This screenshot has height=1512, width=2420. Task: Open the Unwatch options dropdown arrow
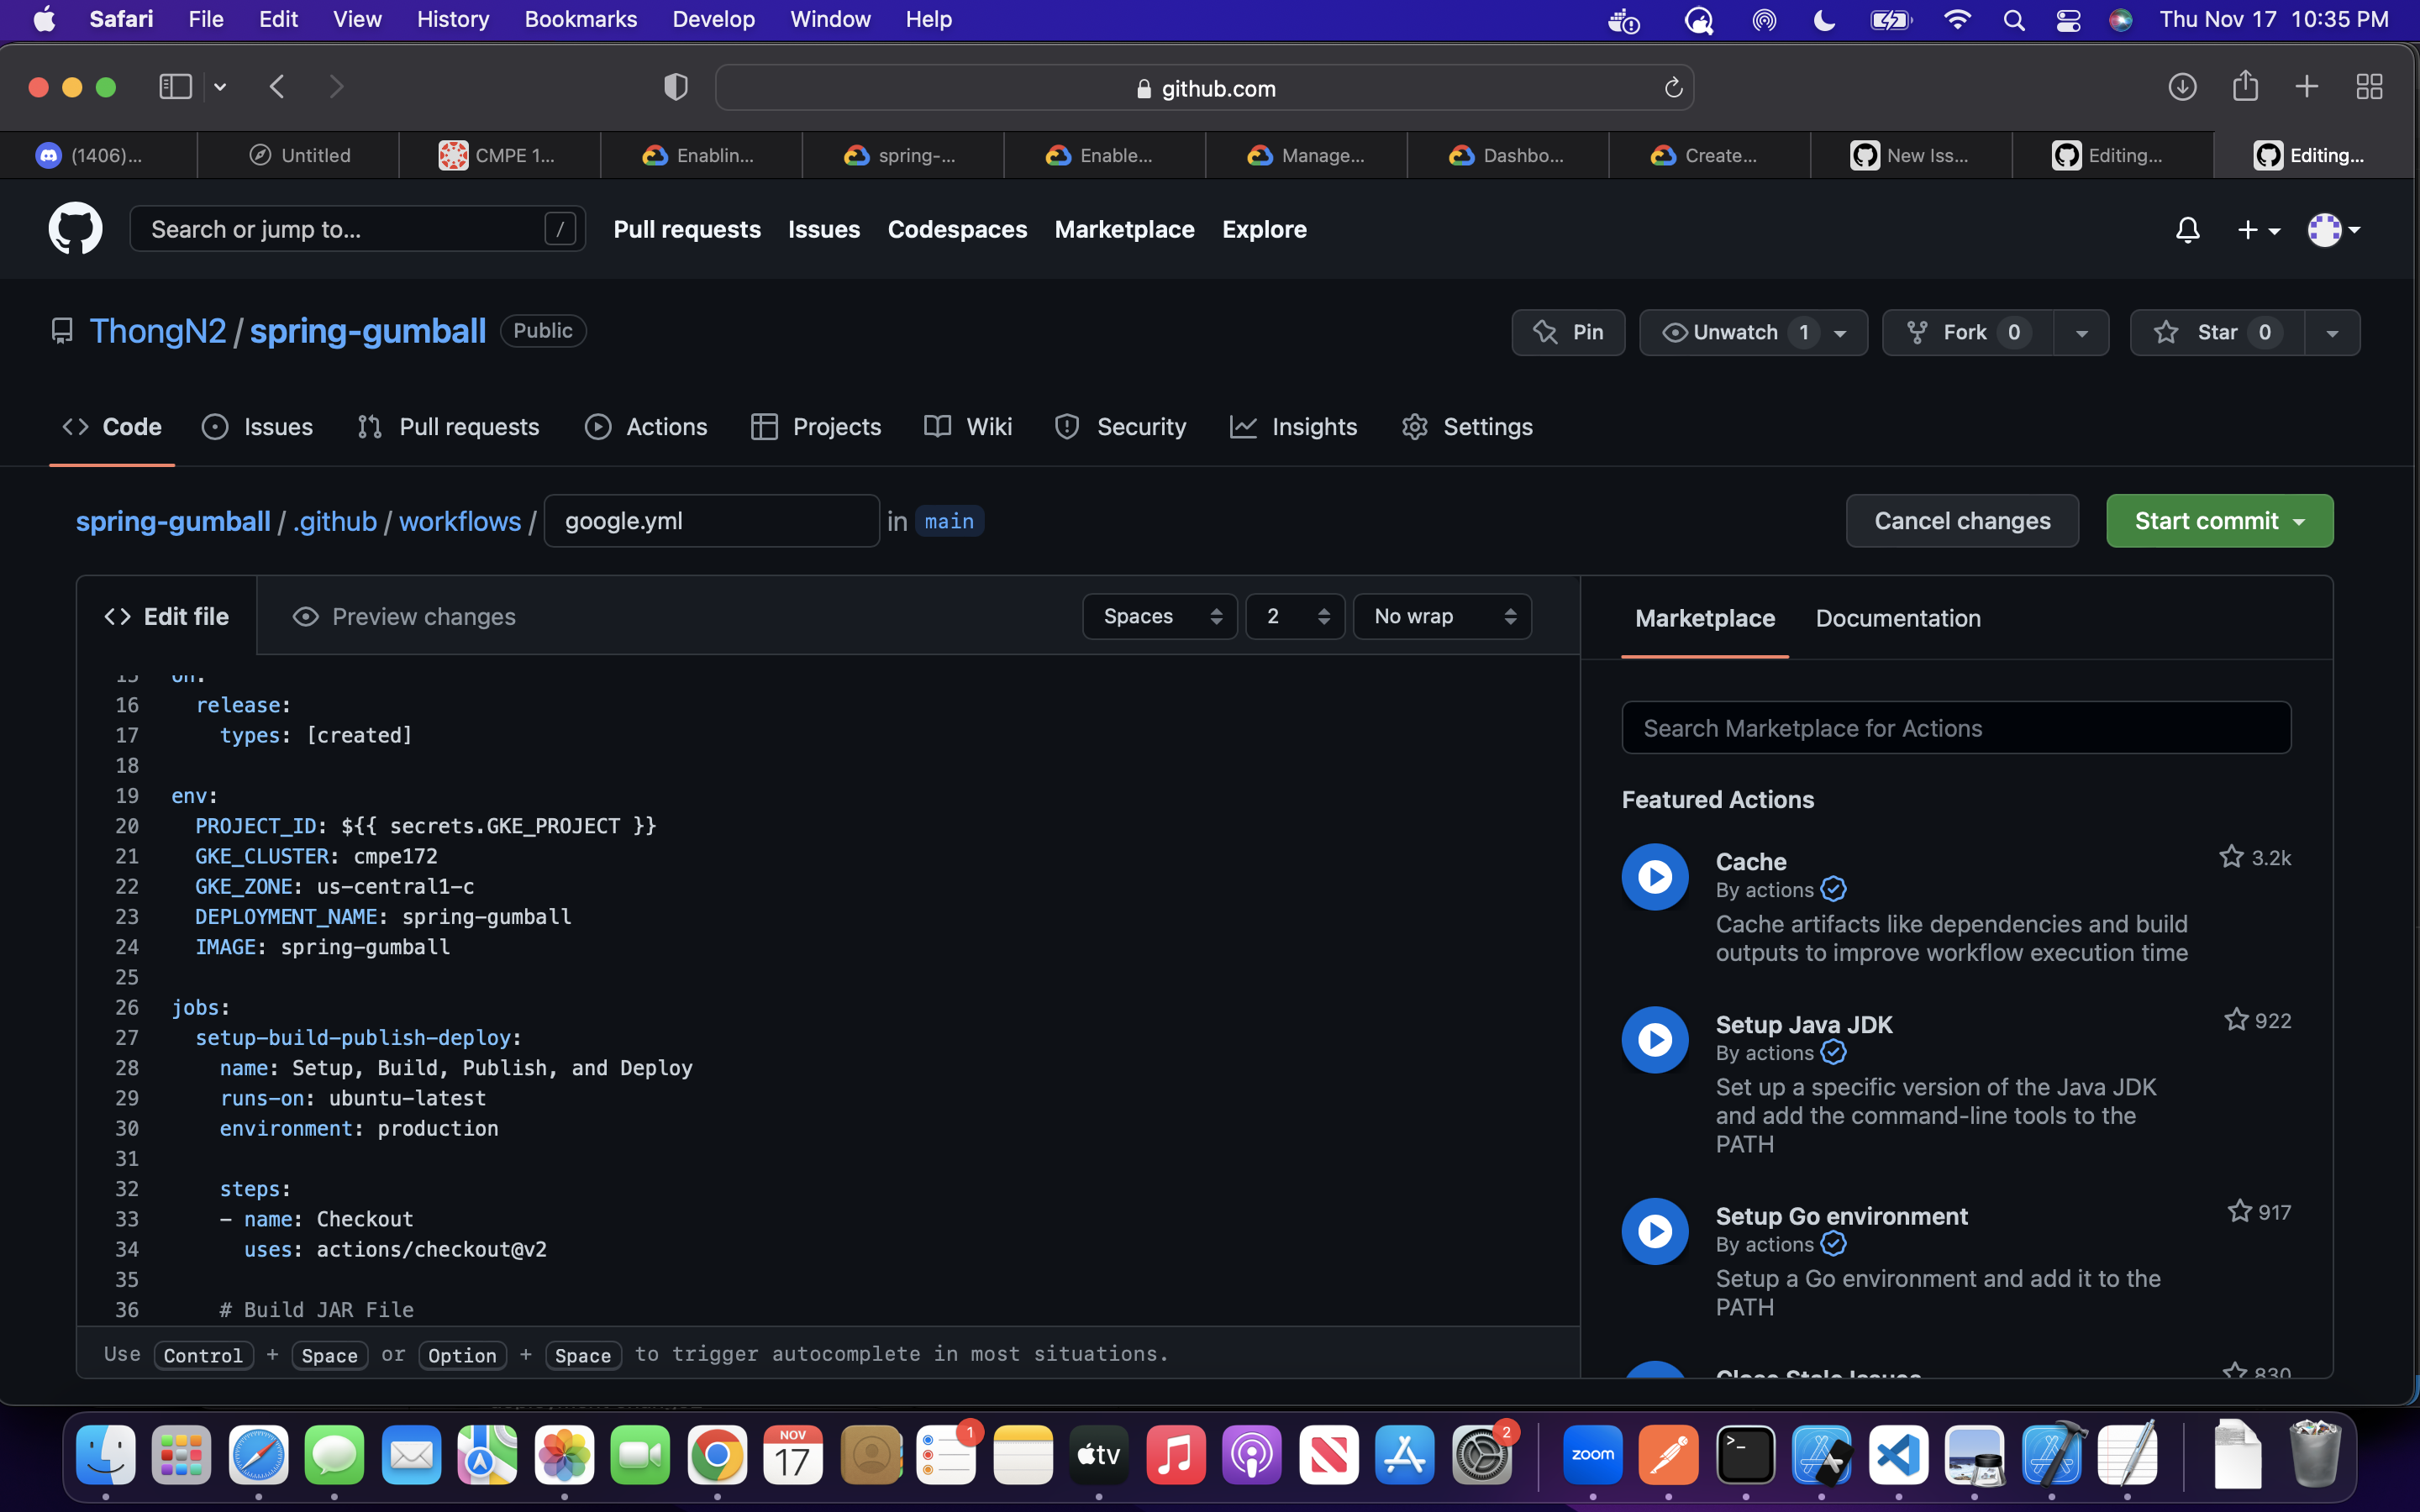coord(1840,333)
